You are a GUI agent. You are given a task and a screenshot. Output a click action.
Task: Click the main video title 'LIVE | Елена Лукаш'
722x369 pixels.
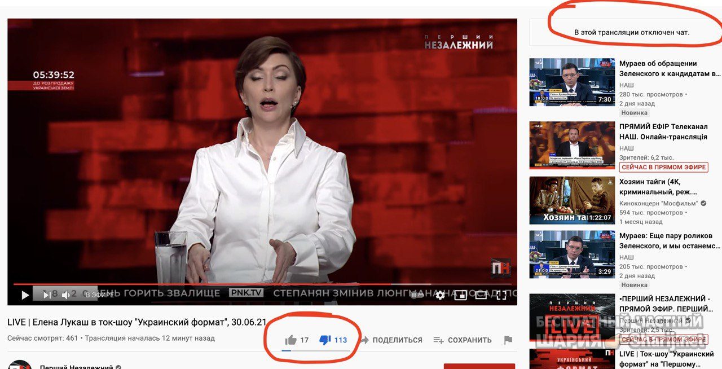click(x=137, y=322)
